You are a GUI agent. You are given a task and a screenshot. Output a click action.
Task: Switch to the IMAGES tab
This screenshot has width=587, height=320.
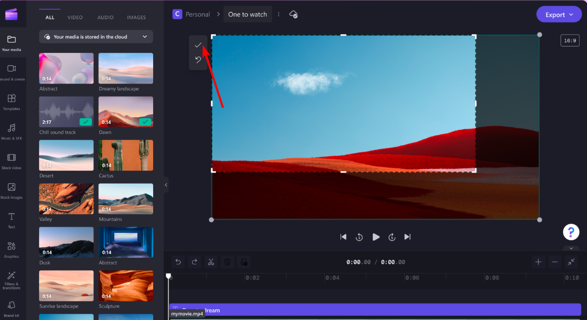(x=136, y=17)
